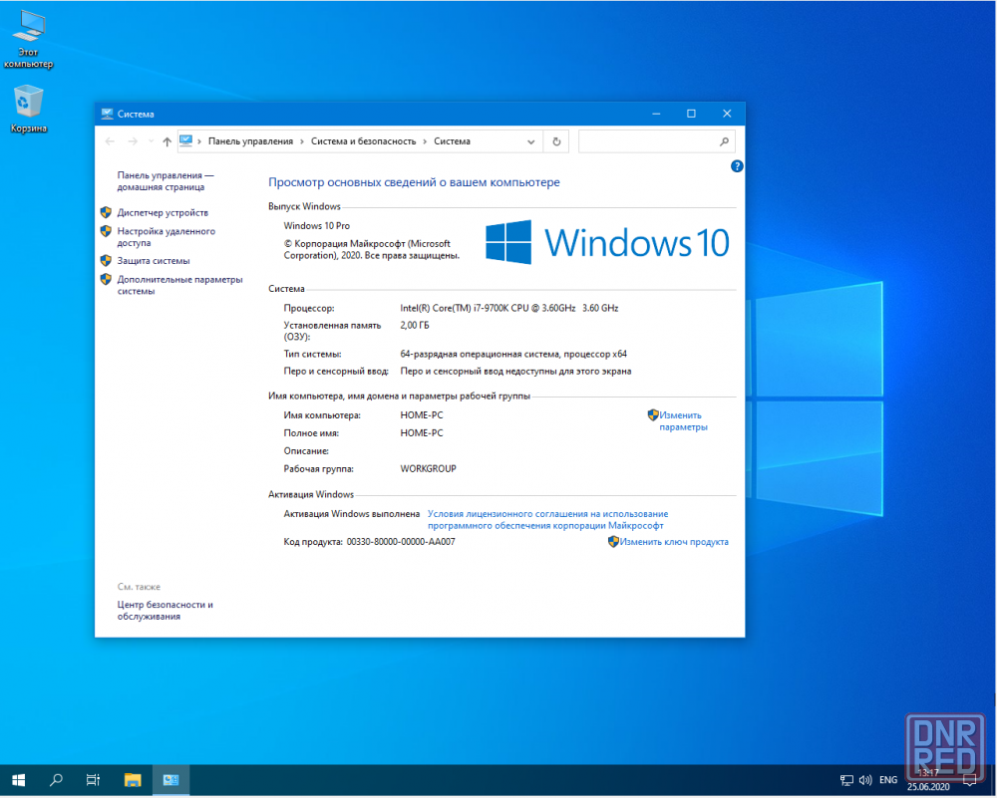Click Изменить ключ продукта link

[673, 542]
